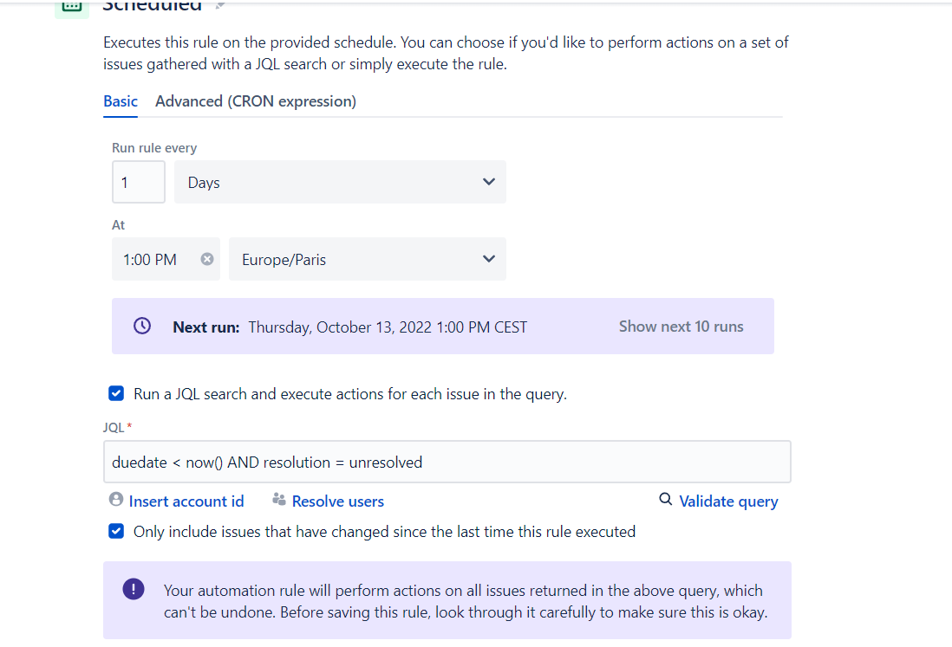The width and height of the screenshot is (952, 647).
Task: Click the Insert account id link
Action: pos(186,501)
